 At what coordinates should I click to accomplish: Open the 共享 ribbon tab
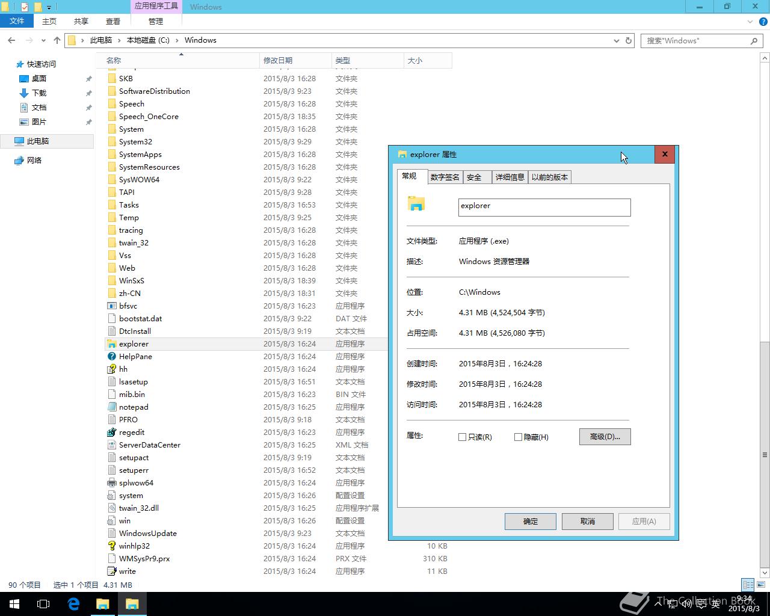click(81, 21)
